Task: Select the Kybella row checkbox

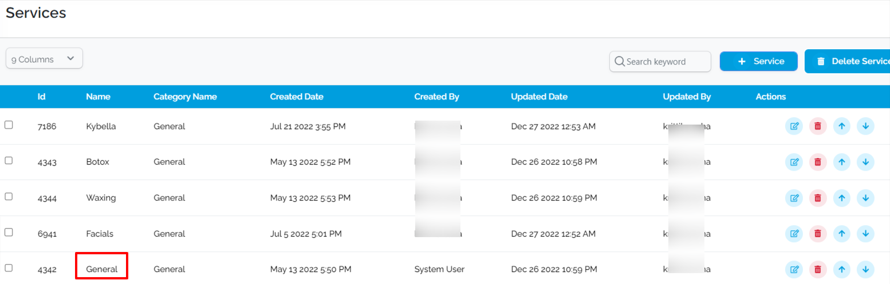Action: [x=9, y=125]
